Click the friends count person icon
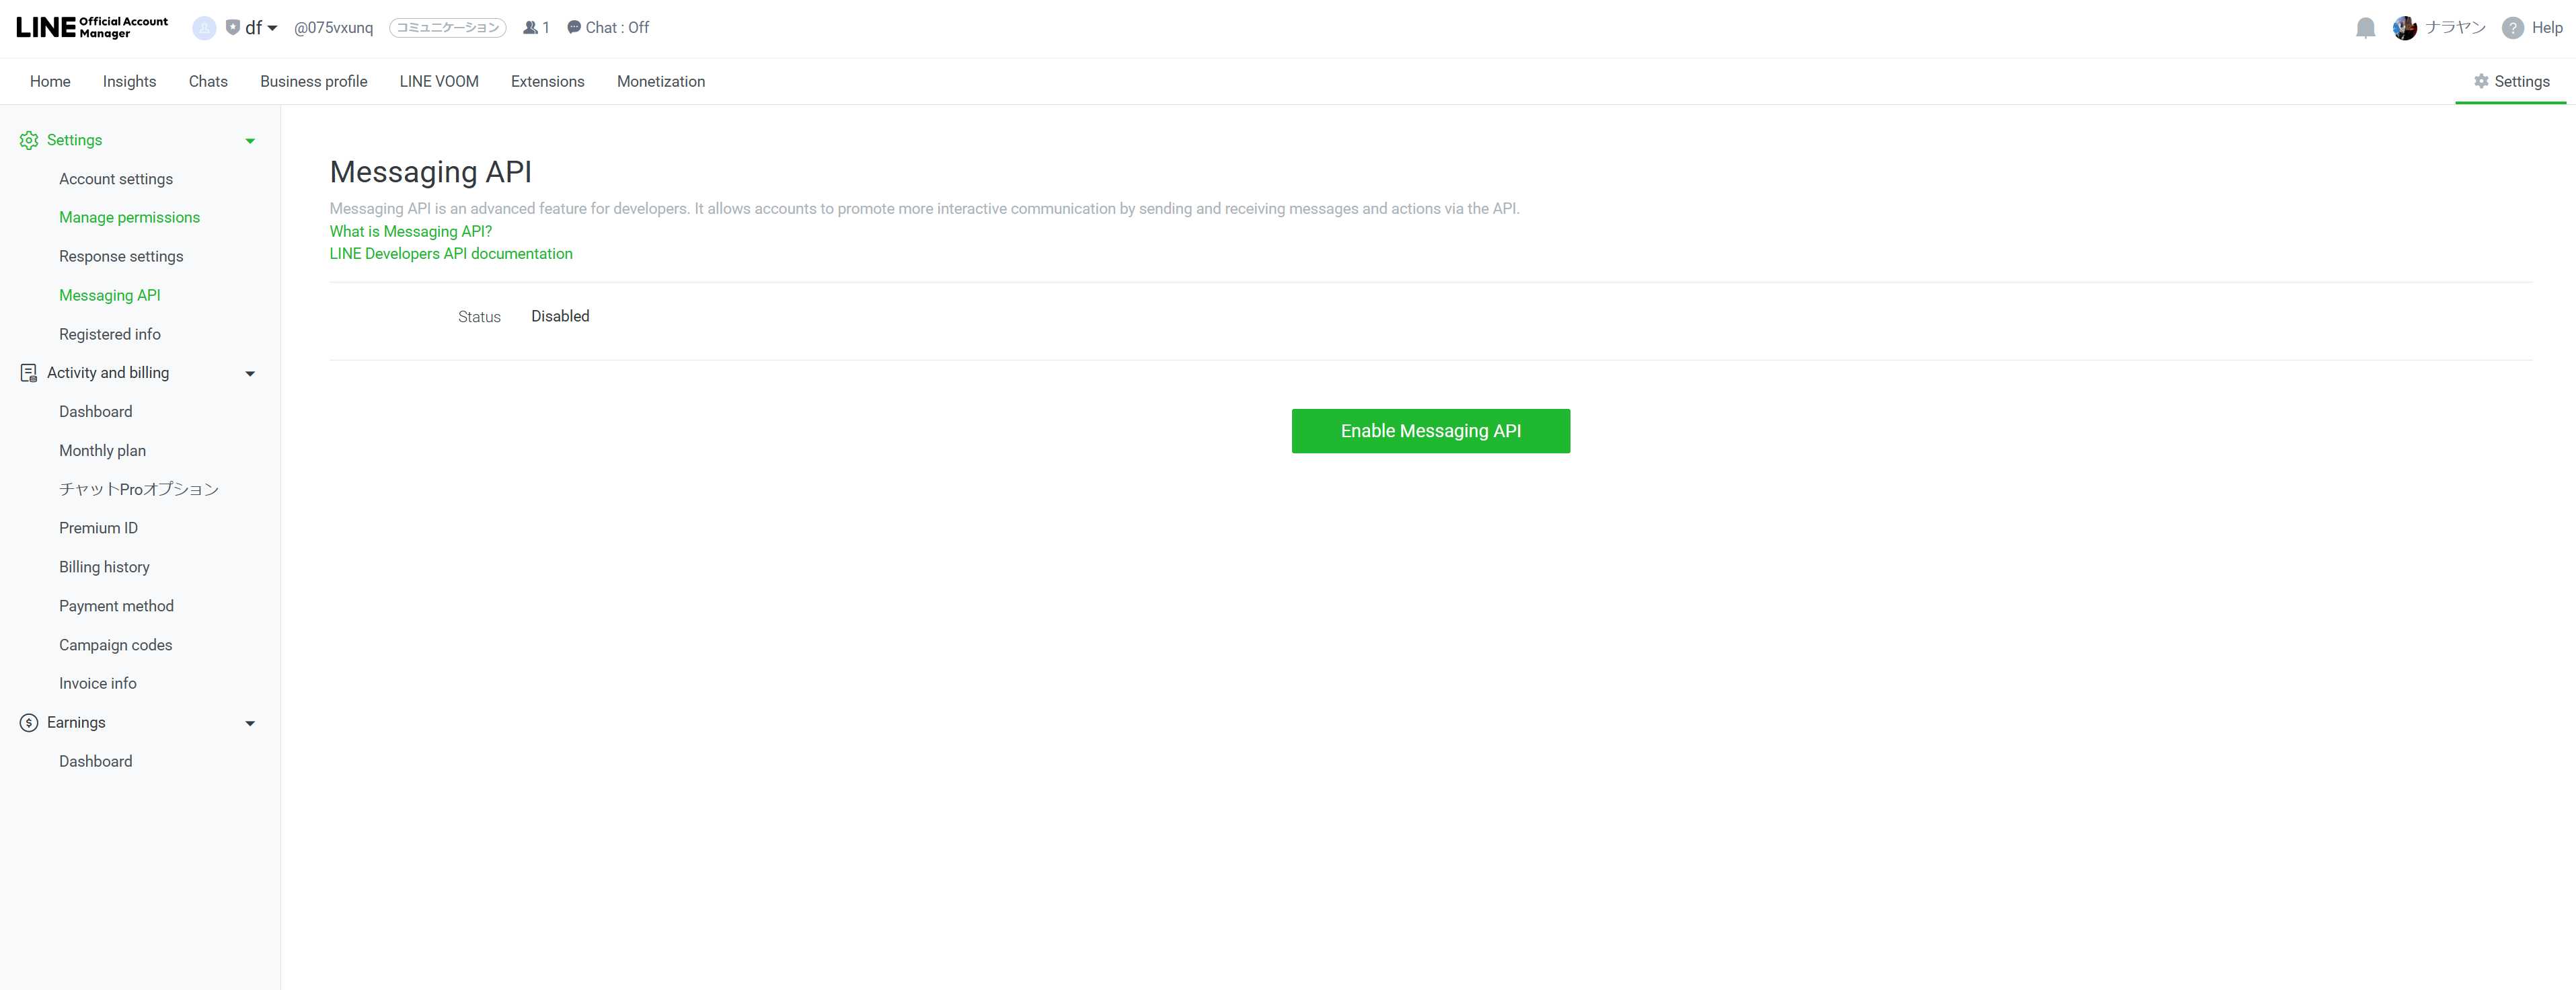Viewport: 2576px width, 990px height. click(x=530, y=28)
